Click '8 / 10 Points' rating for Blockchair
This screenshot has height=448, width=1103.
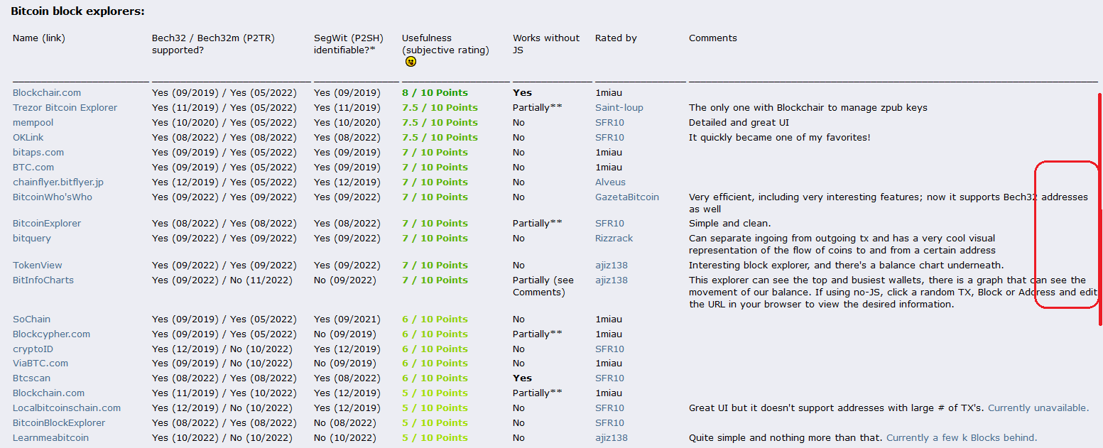(435, 92)
